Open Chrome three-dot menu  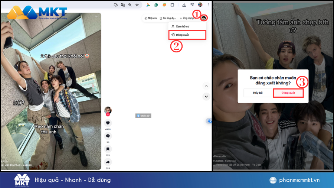coord(208,5)
